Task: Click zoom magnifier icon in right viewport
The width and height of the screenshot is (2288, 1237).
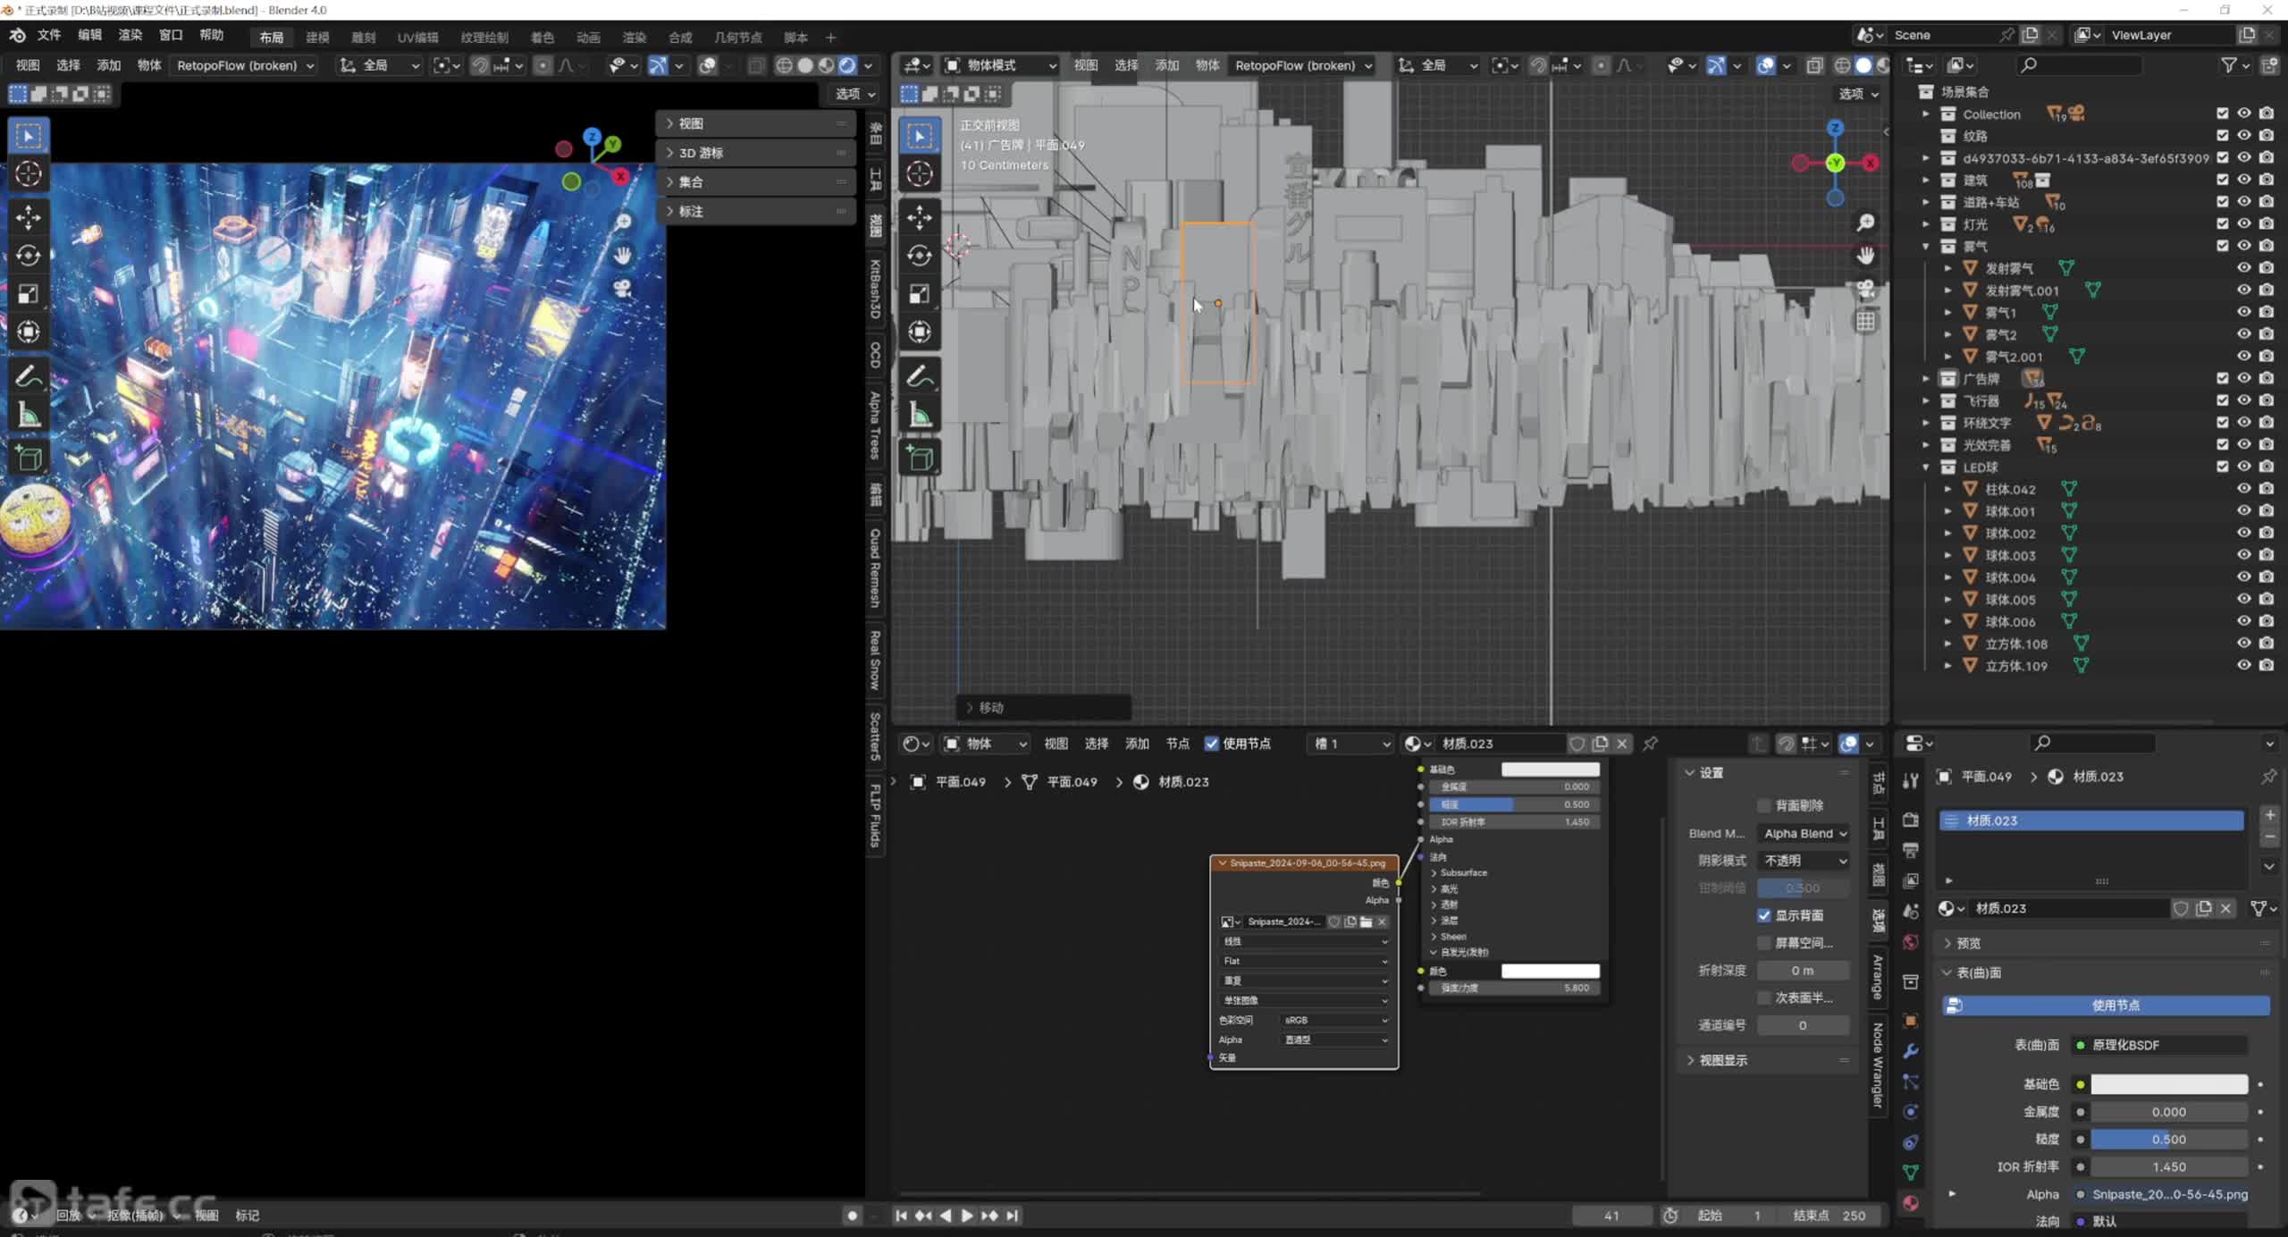Action: click(1865, 223)
